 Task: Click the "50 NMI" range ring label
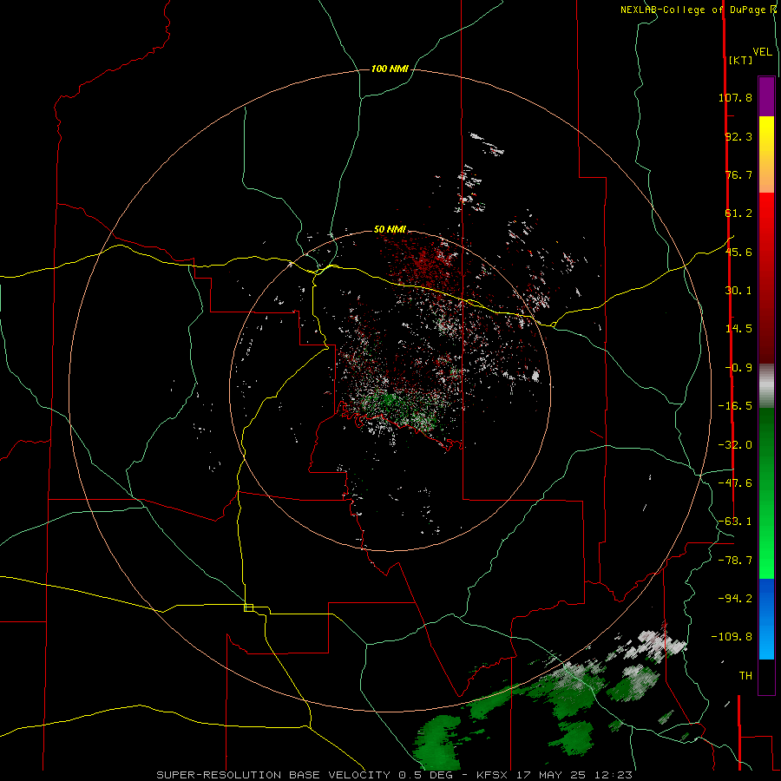[390, 229]
